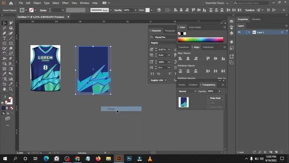
Task: Open the Object menu
Action: 37,3
